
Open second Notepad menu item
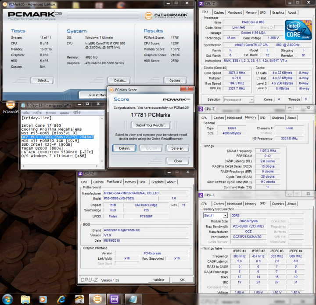point(37,113)
